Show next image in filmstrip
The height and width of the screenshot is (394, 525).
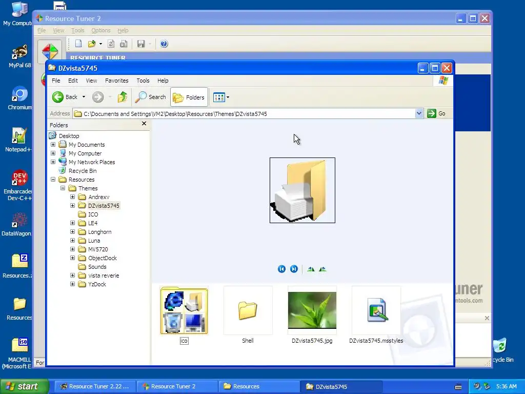coord(294,269)
